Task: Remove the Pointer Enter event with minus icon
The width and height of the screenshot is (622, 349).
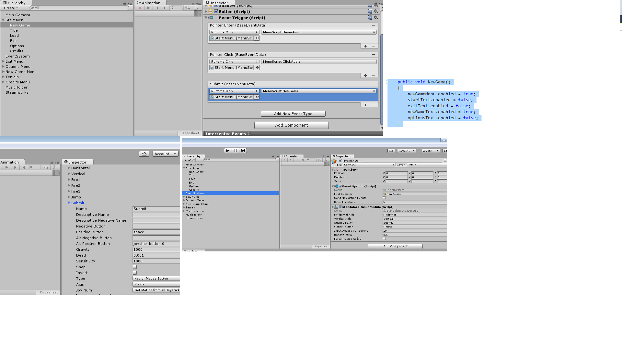Action: pos(374,25)
